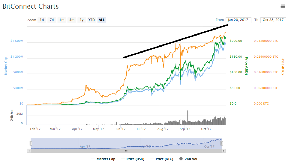The height and width of the screenshot is (164, 291).
Task: Grab the right navigator range handle
Action: [x=222, y=143]
